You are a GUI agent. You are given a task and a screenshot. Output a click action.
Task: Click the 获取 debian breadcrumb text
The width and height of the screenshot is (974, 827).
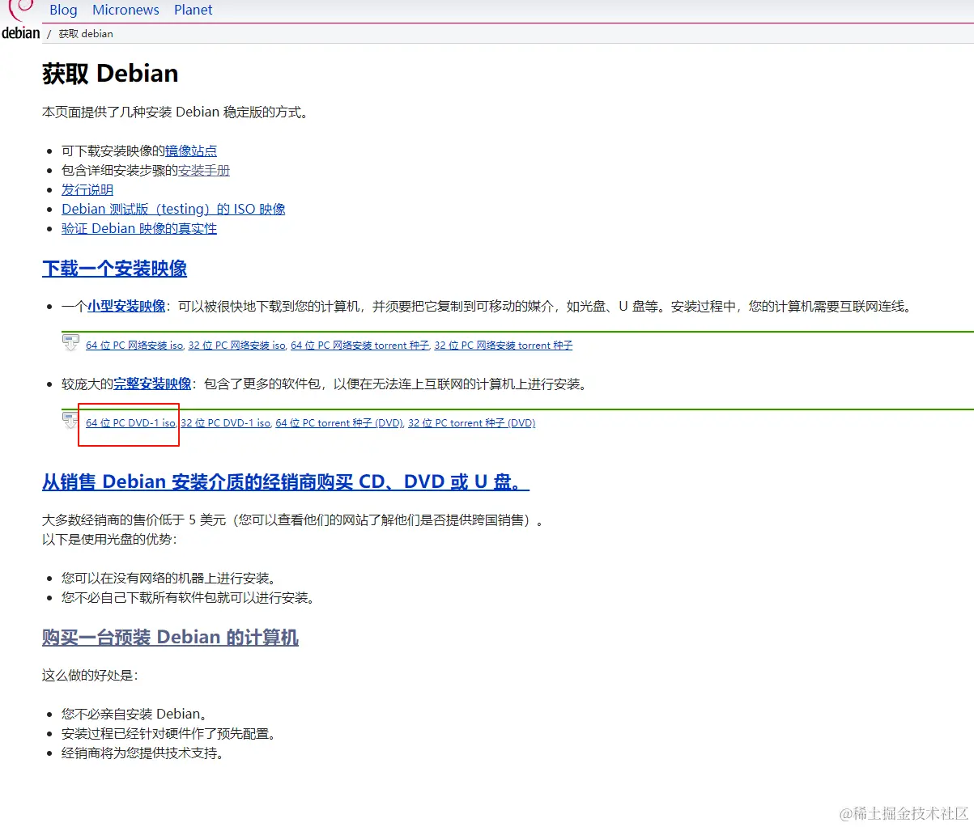click(86, 34)
